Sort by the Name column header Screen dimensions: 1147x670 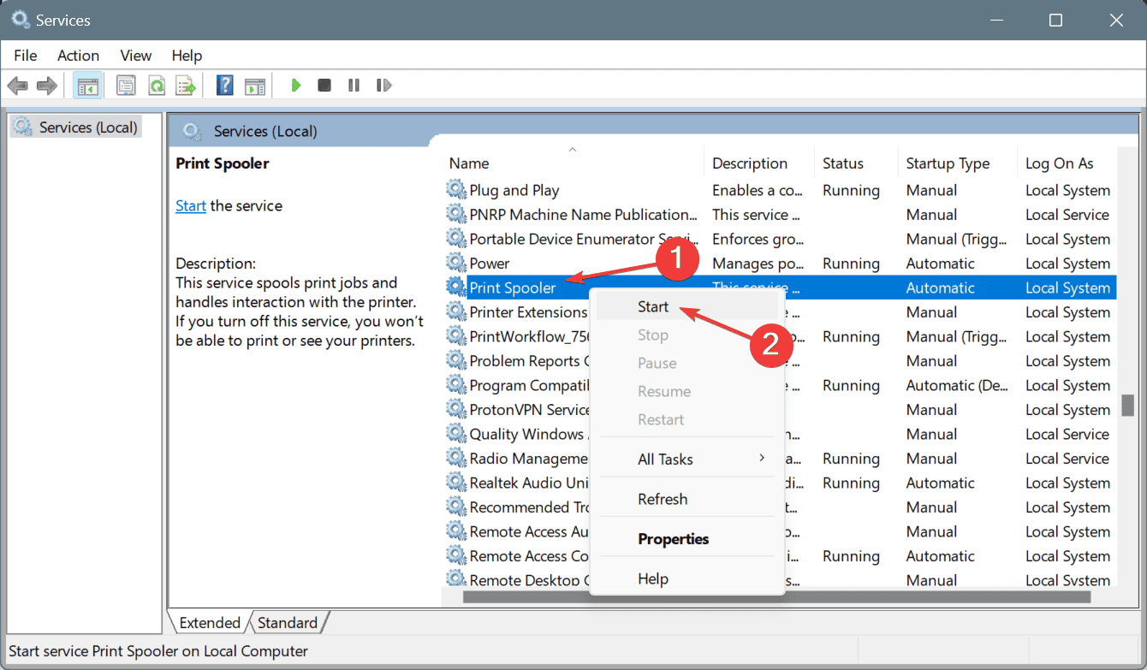coord(469,163)
